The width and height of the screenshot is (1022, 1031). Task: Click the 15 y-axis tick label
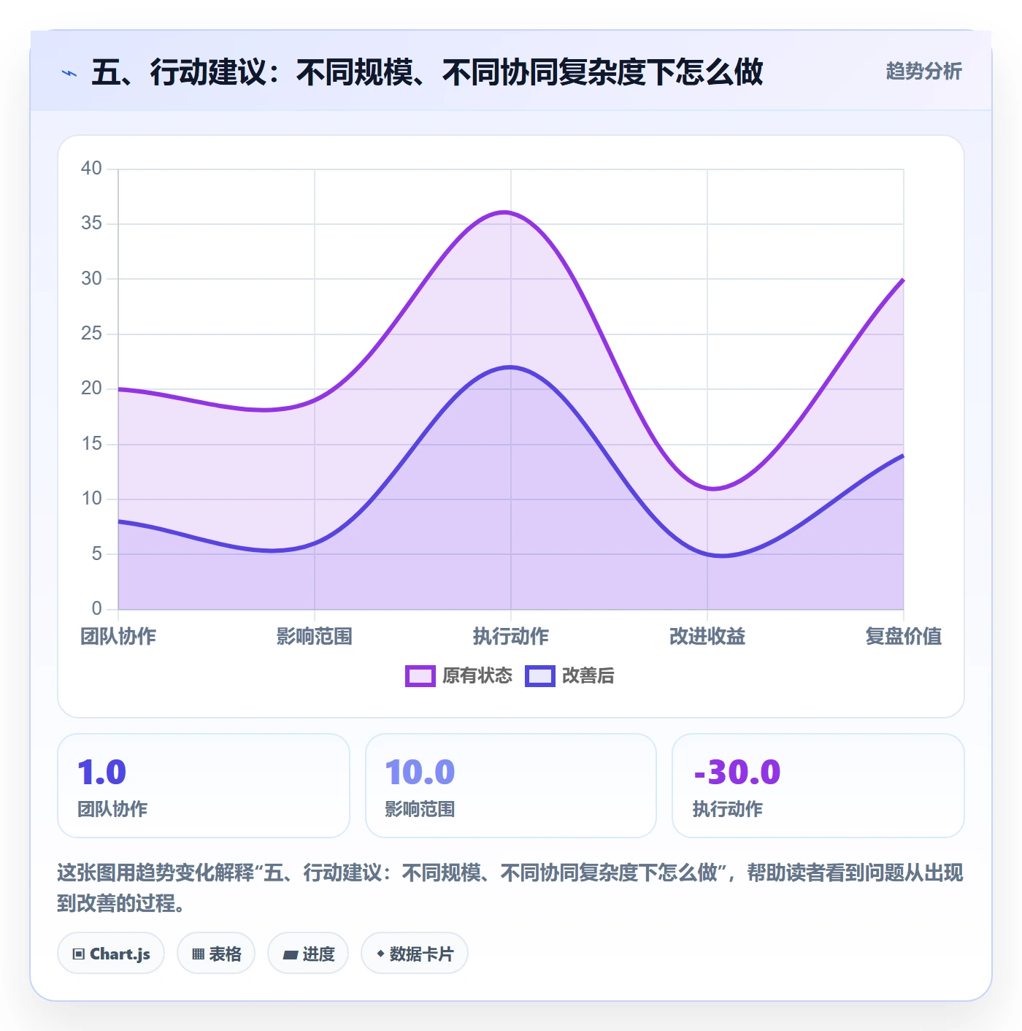[x=91, y=444]
